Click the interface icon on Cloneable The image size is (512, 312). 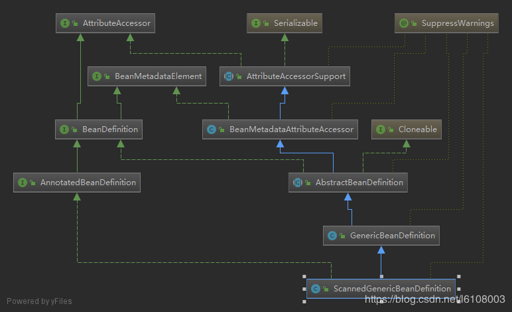[381, 129]
